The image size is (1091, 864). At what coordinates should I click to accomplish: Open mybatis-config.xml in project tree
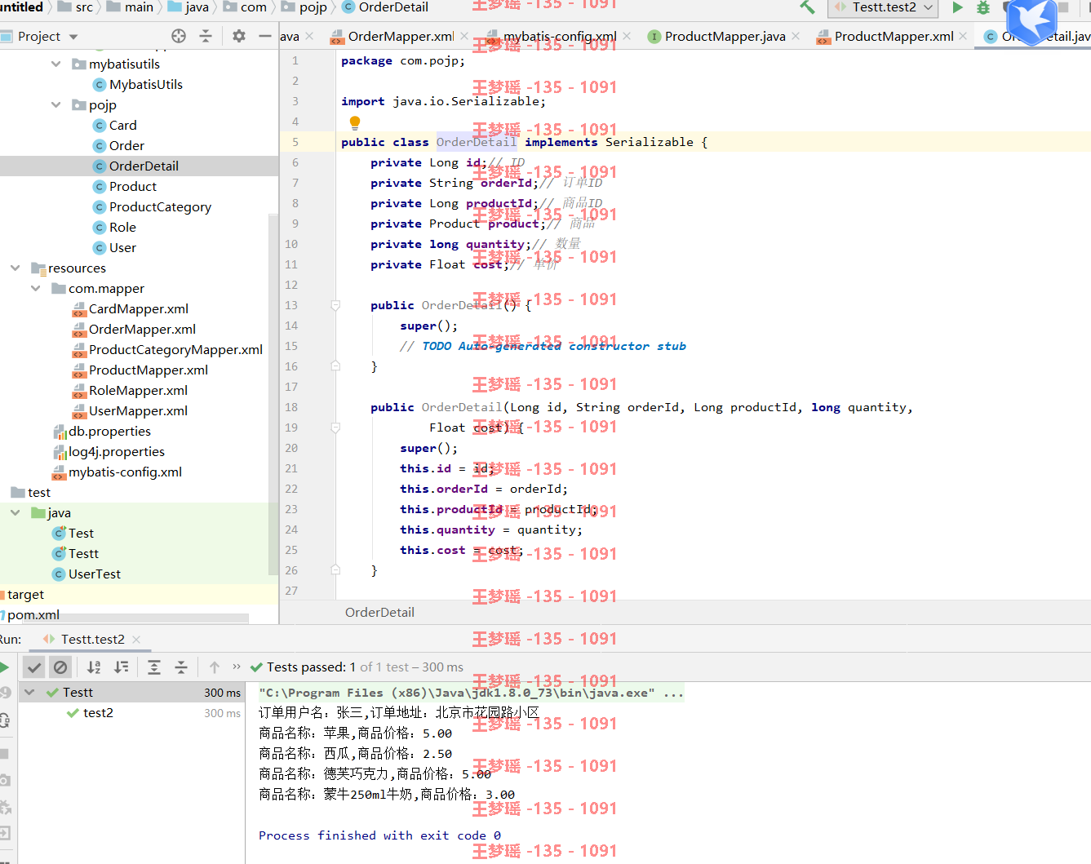117,472
